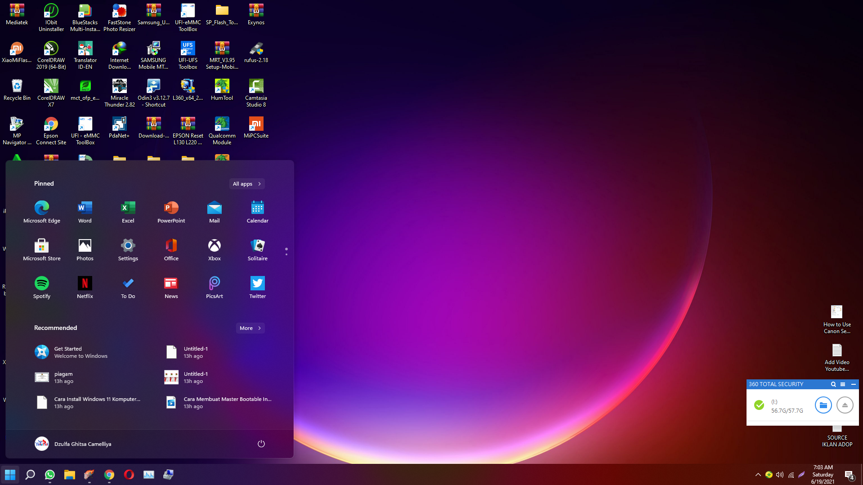The image size is (863, 485).
Task: Select FastStone Photo Resizer desktop icon
Action: coord(120,18)
